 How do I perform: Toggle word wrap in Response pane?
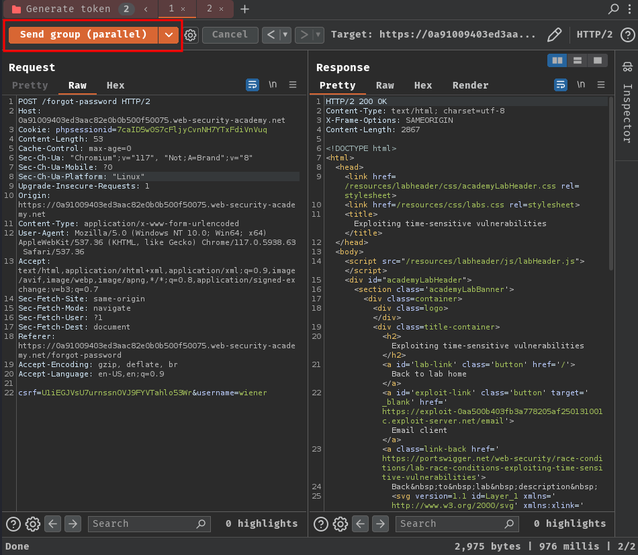point(561,85)
